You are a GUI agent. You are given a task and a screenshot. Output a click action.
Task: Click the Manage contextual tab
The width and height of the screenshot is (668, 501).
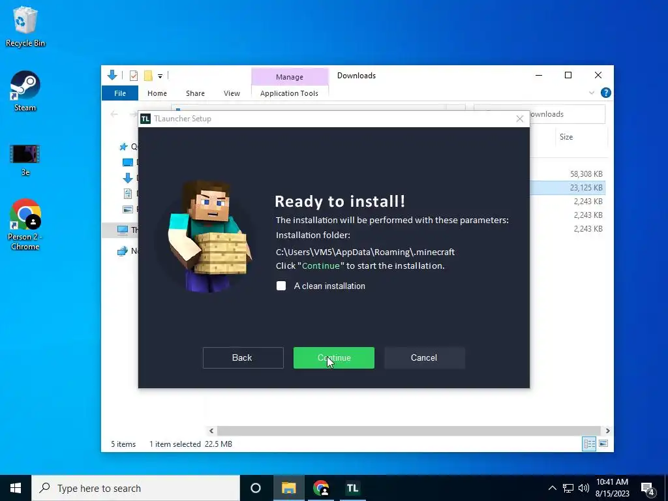[x=290, y=77]
